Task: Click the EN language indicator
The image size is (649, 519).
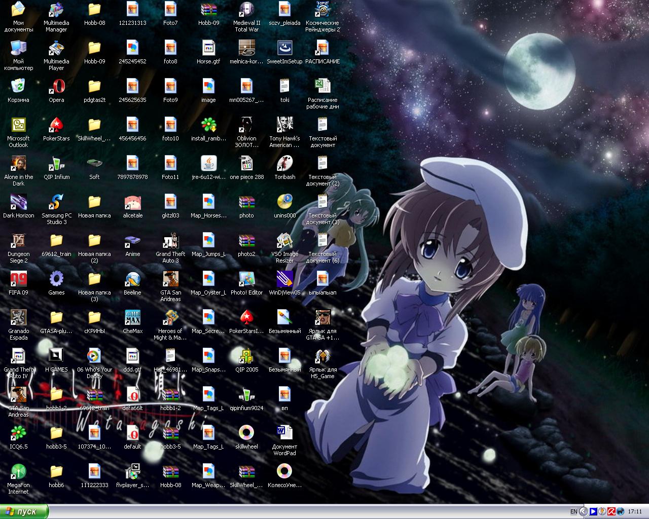Action: click(573, 511)
